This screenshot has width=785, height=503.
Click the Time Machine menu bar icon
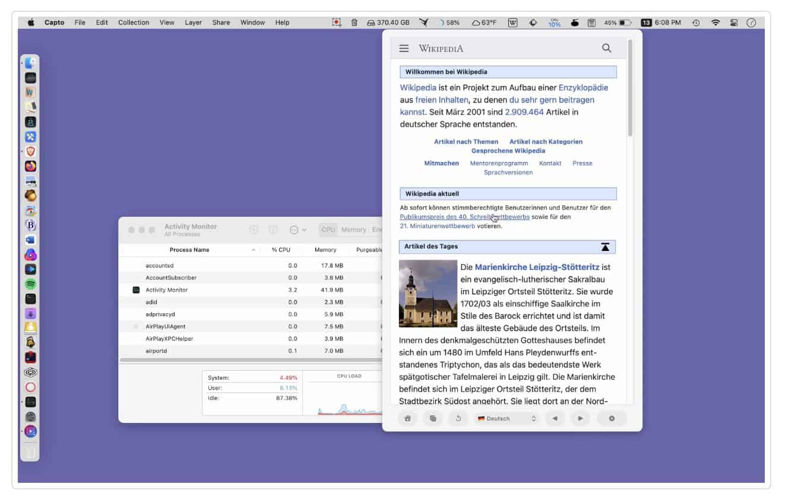pos(696,23)
